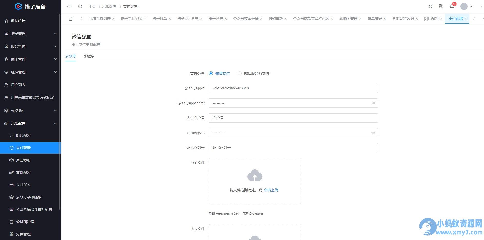
Task: Open the 搭子订单 page tab
Action: 160,19
